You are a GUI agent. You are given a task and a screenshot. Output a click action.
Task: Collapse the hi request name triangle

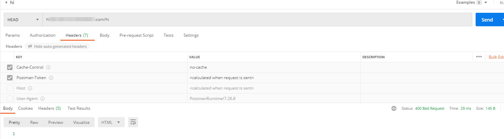click(x=6, y=2)
